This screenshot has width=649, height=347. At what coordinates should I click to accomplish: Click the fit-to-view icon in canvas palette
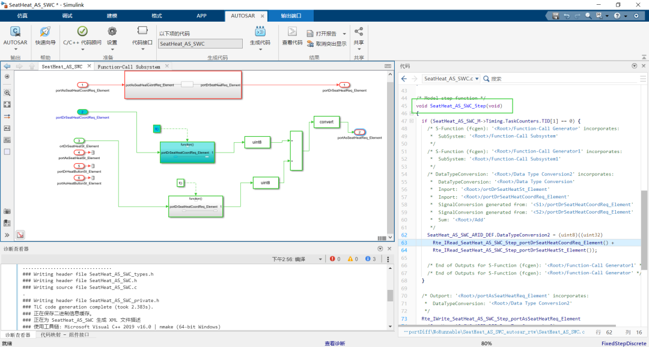(7, 104)
